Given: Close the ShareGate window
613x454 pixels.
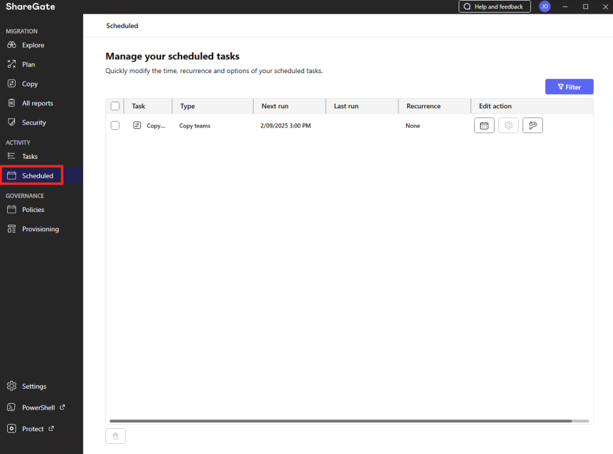Looking at the screenshot, I should coord(605,7).
